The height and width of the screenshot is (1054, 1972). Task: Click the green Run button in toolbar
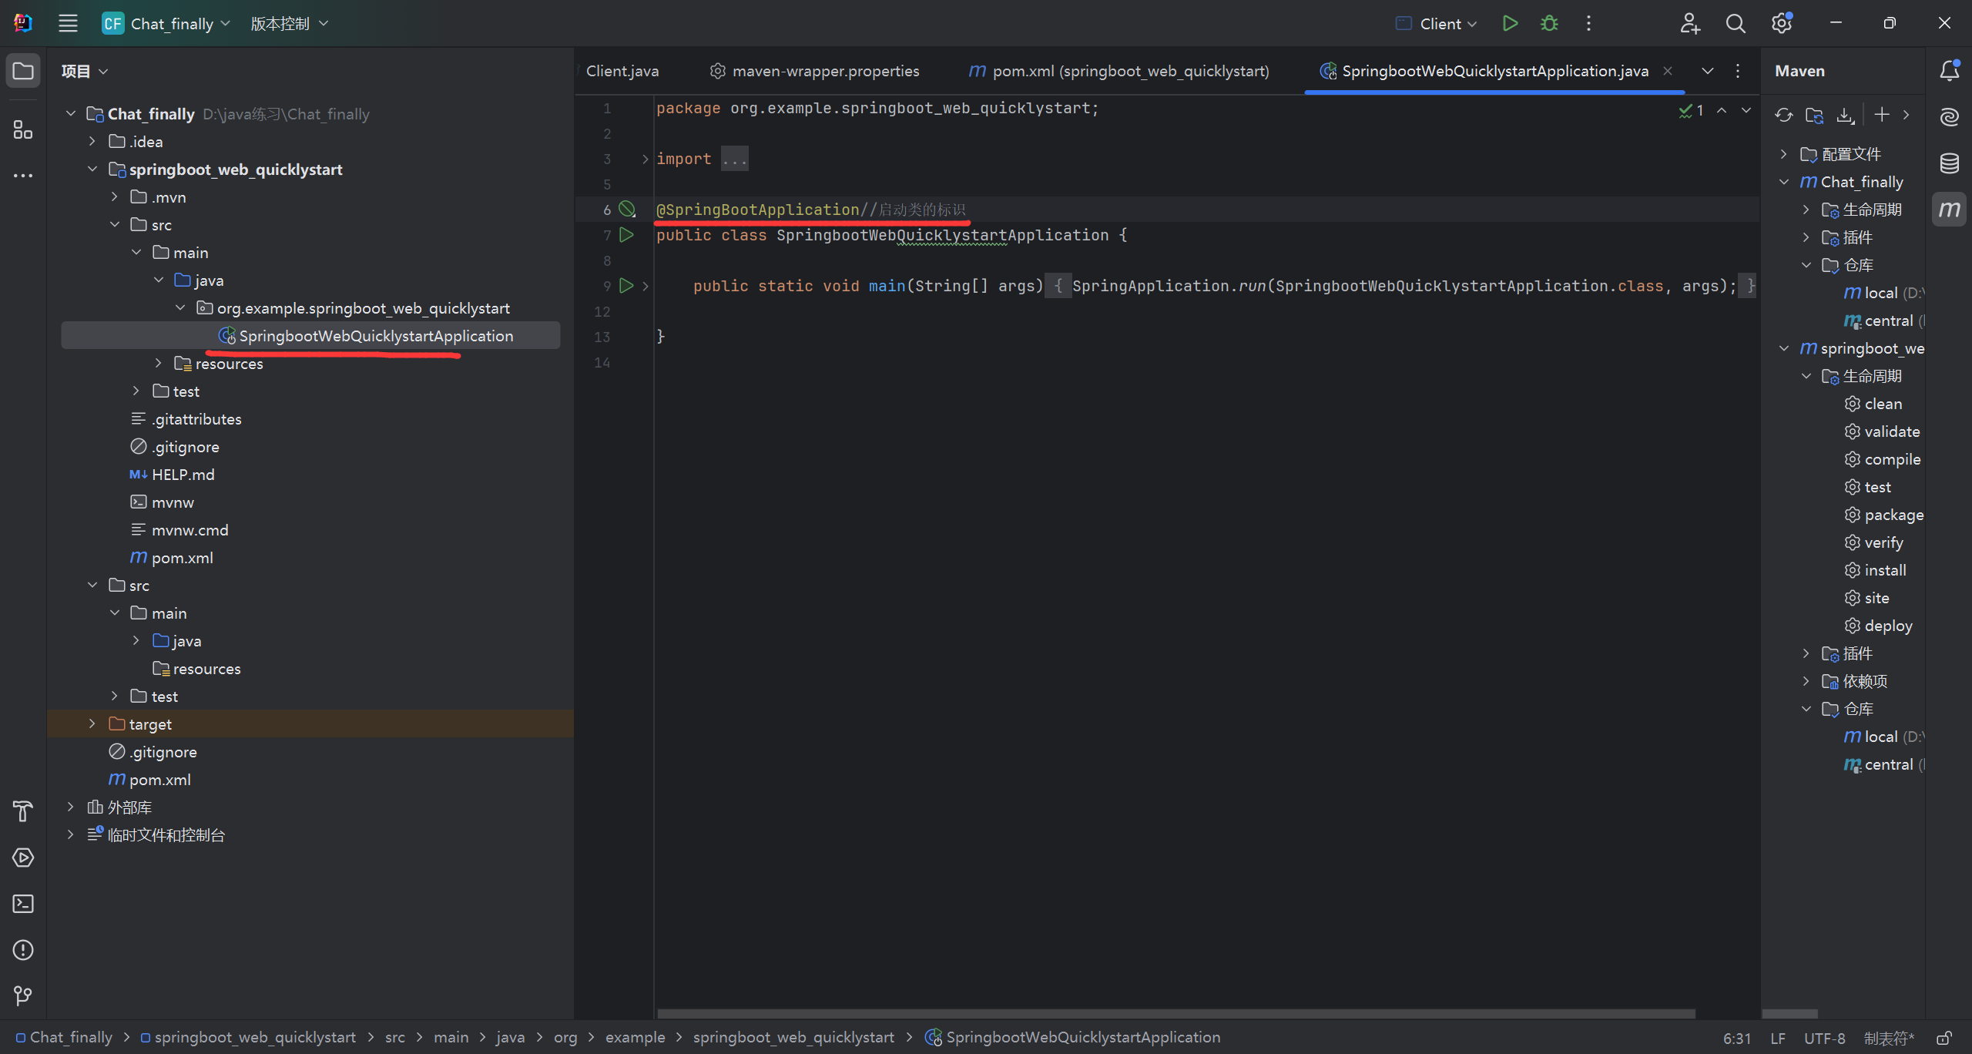pyautogui.click(x=1510, y=23)
